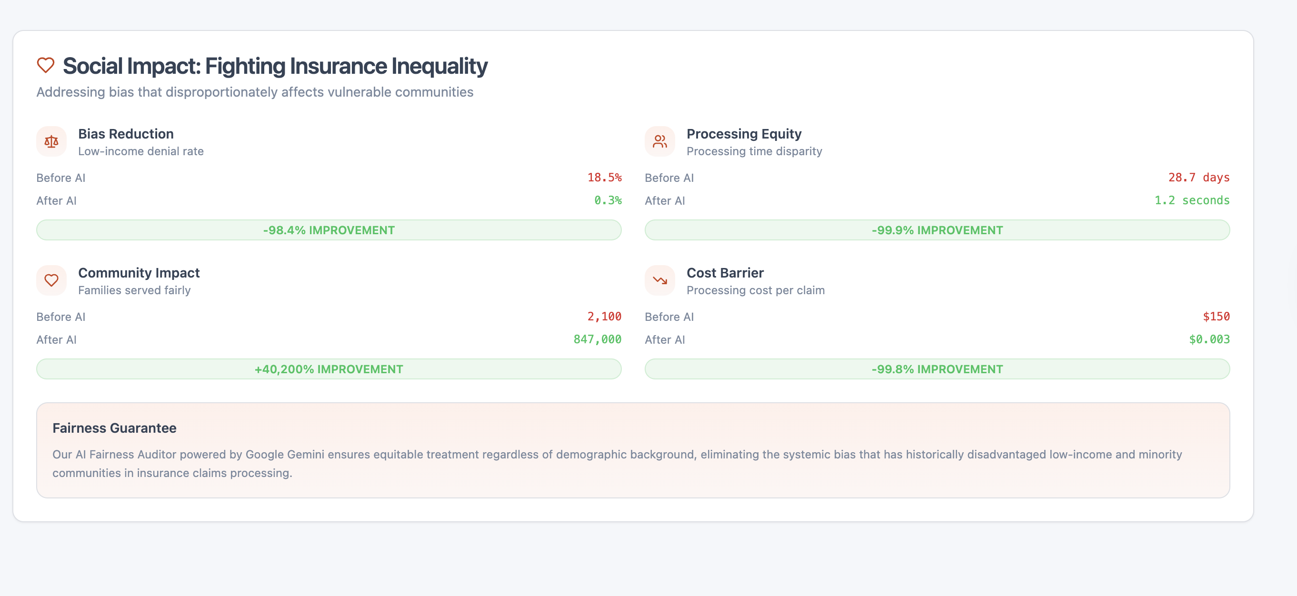Click the 847,000 families served value
The width and height of the screenshot is (1297, 596).
(x=597, y=339)
